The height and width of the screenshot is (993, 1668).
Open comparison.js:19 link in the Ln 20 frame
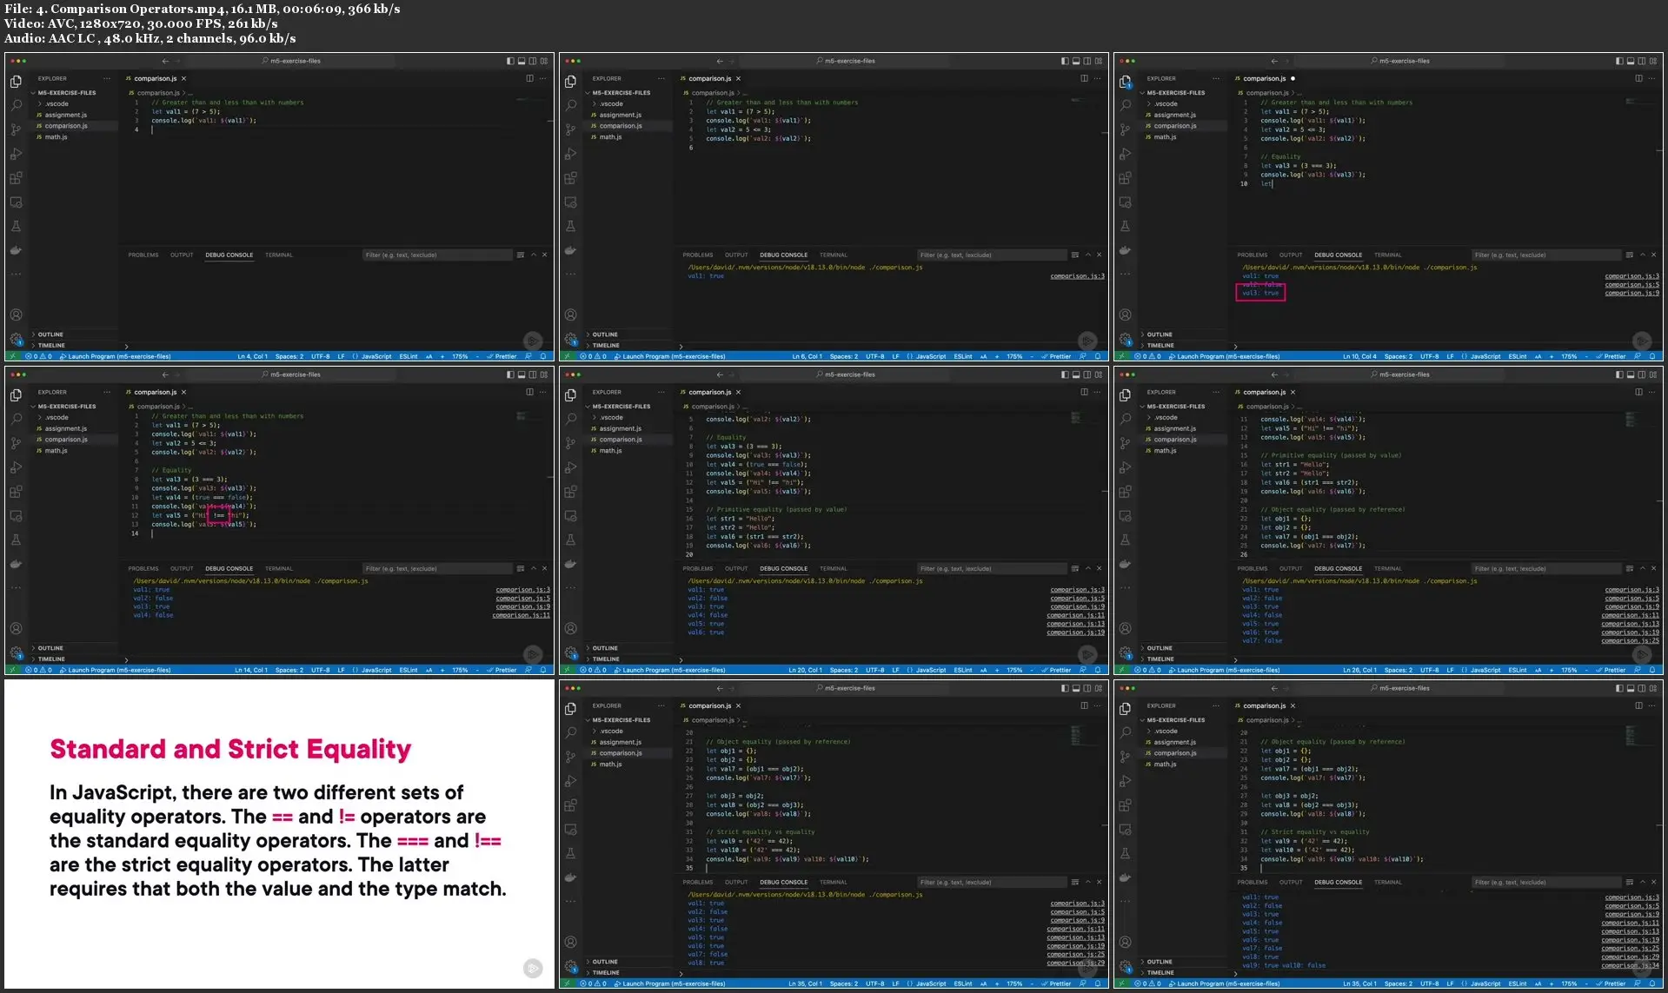click(1075, 632)
